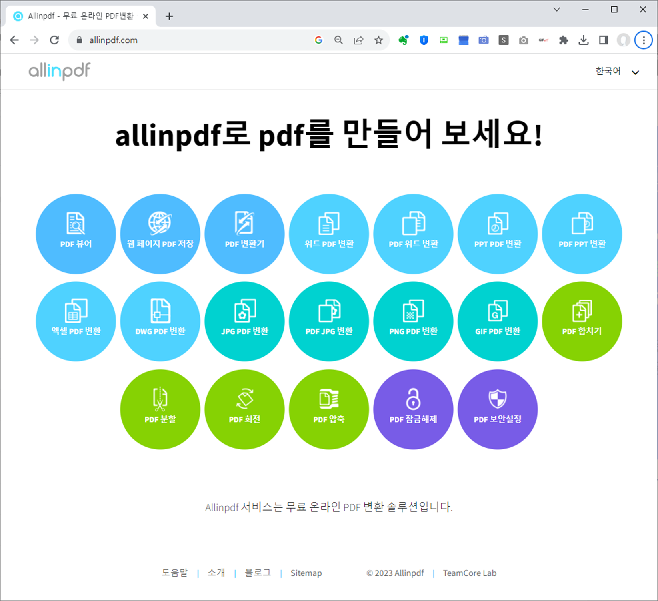The height and width of the screenshot is (601, 658).
Task: Click the Evernote elephant extension
Action: (x=404, y=40)
